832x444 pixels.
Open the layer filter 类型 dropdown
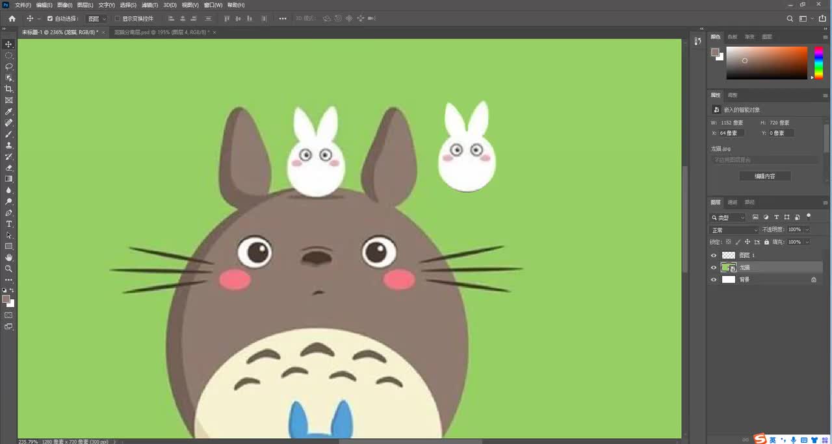click(728, 217)
